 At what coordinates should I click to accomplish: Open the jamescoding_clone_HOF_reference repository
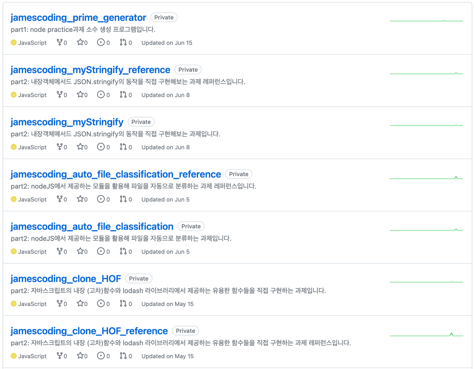[89, 331]
